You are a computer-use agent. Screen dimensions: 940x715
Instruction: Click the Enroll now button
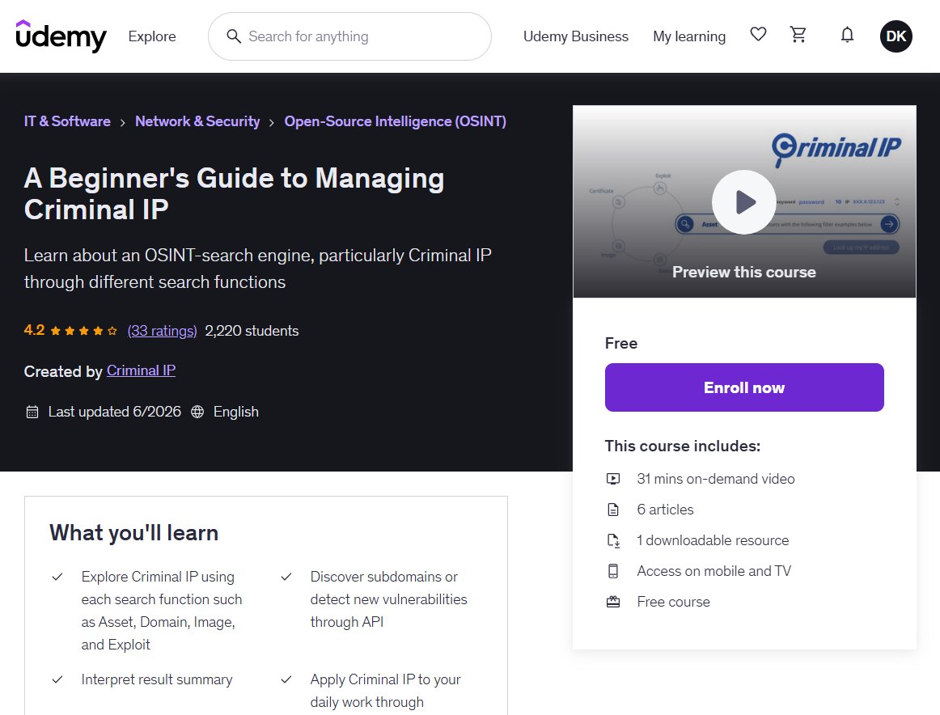click(744, 387)
